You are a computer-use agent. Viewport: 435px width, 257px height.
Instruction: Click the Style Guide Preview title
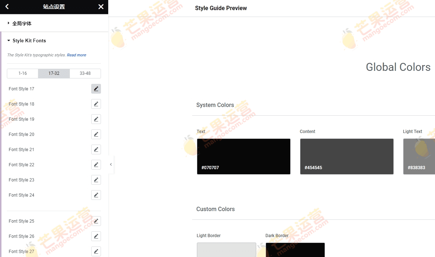tap(221, 8)
